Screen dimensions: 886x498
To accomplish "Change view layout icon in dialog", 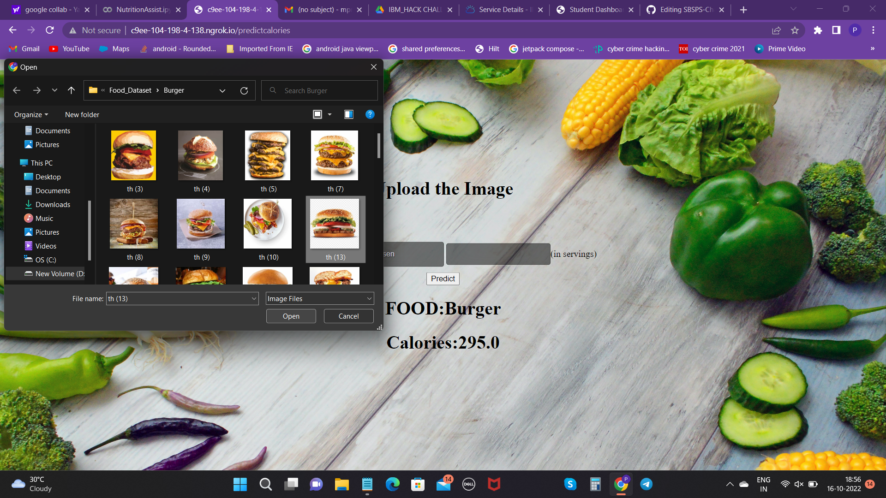I will tap(317, 114).
